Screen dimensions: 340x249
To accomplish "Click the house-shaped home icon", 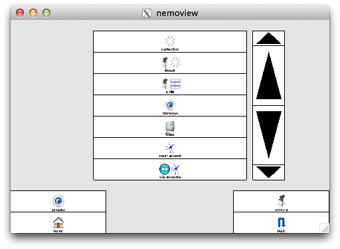I will tap(58, 222).
